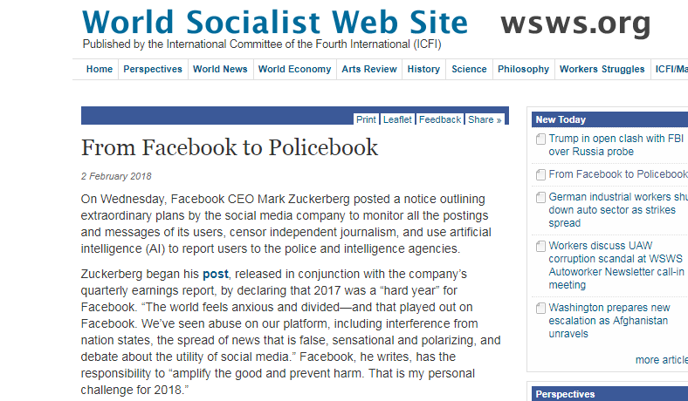Navigate to World News section
Viewport: 688px width, 401px height.
click(220, 69)
